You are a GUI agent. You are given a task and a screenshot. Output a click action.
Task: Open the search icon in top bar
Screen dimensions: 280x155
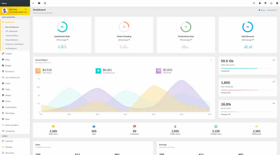coord(254,3)
